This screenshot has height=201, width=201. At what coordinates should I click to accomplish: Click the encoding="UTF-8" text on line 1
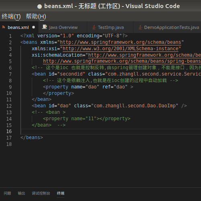pyautogui.click(x=99, y=36)
